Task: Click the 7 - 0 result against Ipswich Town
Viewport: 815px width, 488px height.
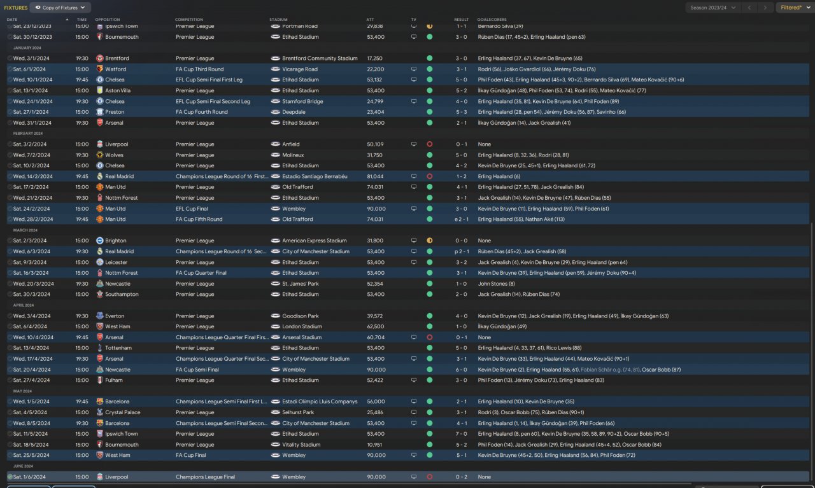Action: point(462,434)
